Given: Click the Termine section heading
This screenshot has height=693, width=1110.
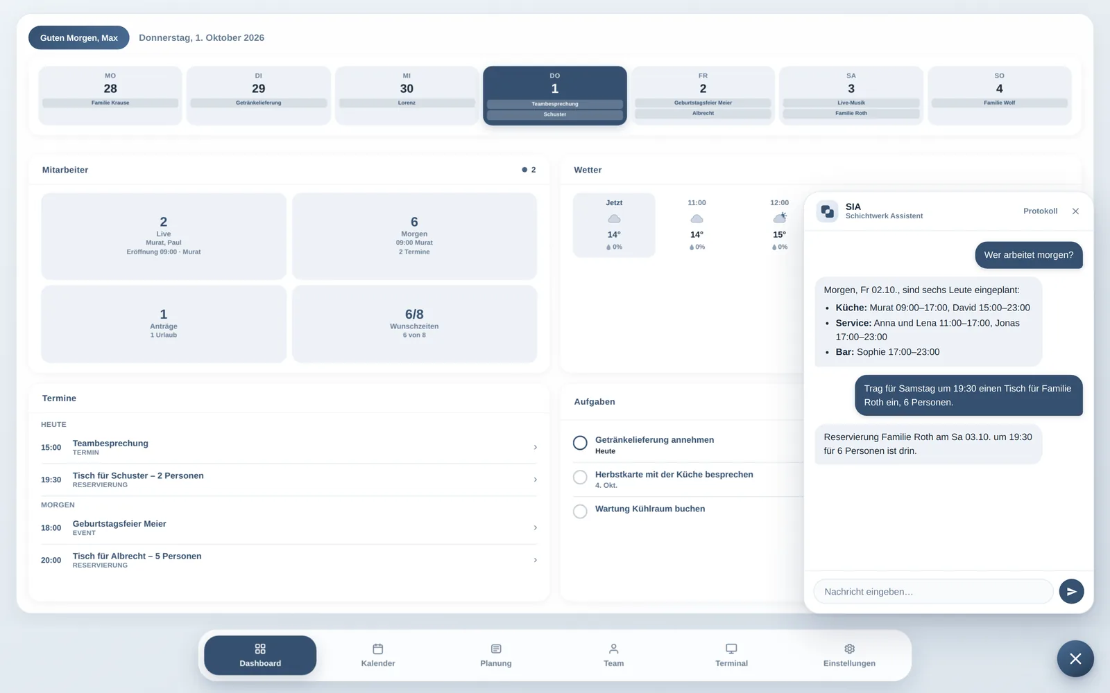Looking at the screenshot, I should (59, 398).
